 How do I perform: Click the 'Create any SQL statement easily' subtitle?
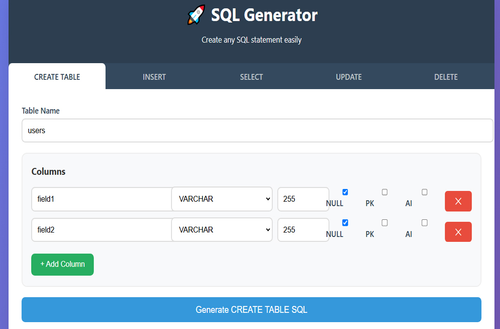tap(251, 40)
